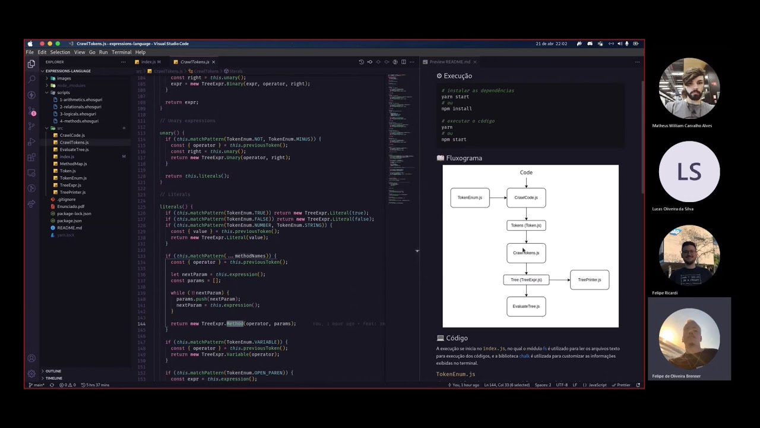Image resolution: width=760 pixels, height=428 pixels.
Task: Open Source Control view with badge
Action: coord(31,111)
